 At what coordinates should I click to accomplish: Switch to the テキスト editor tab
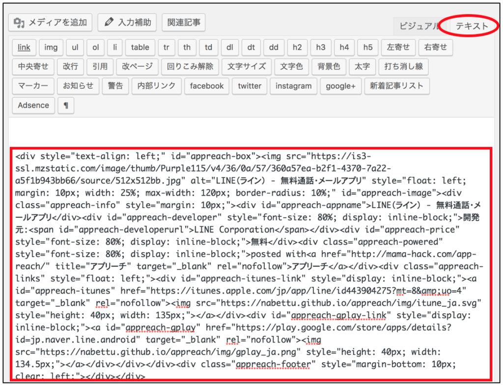click(x=472, y=26)
